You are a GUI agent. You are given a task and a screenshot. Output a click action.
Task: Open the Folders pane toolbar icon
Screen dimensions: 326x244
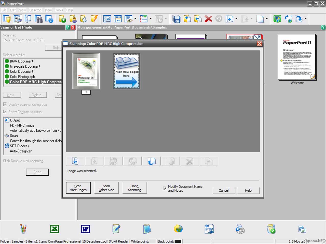(x=7, y=19)
